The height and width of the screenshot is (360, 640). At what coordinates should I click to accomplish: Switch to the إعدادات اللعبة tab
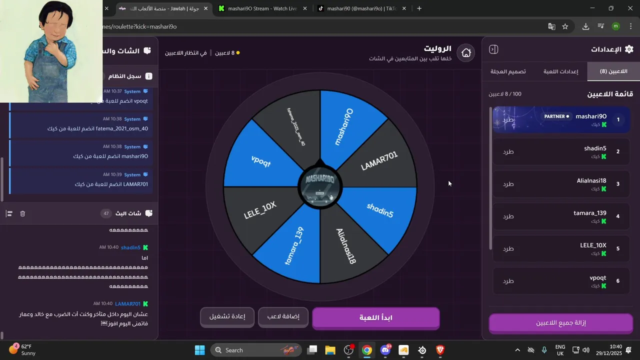(x=560, y=71)
